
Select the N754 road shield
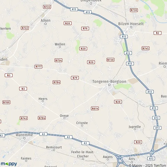(58, 60)
